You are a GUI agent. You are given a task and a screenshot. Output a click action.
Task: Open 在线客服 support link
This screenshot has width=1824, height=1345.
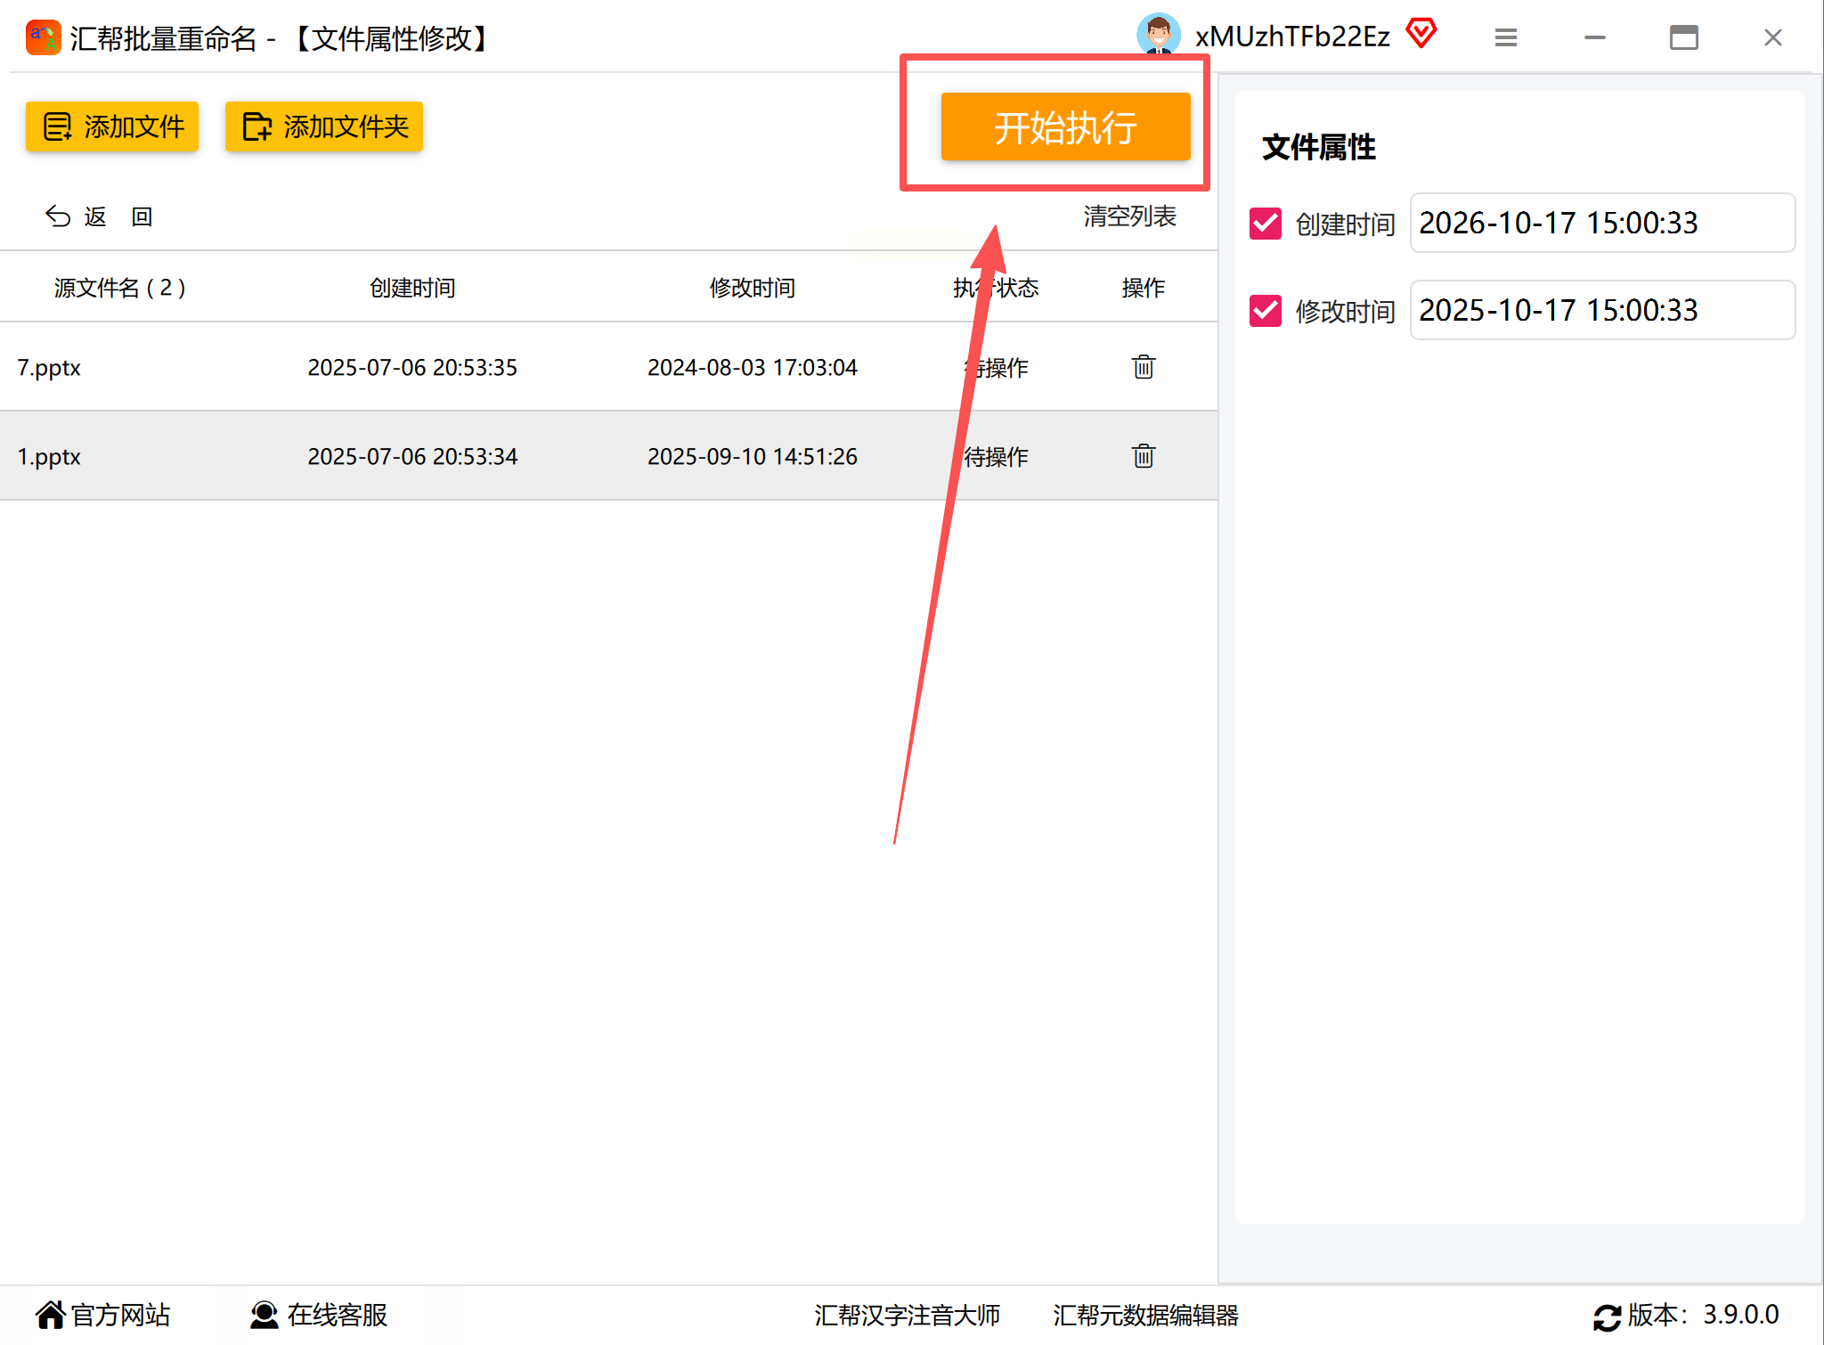(x=319, y=1315)
